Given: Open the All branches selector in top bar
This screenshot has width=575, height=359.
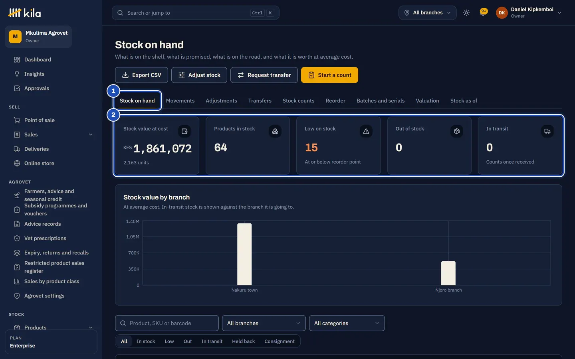Looking at the screenshot, I should click(427, 13).
